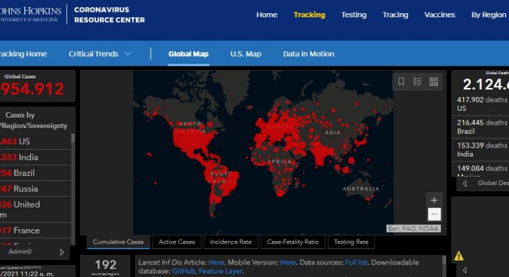Select 153.339 deaths India entry

(x=482, y=150)
